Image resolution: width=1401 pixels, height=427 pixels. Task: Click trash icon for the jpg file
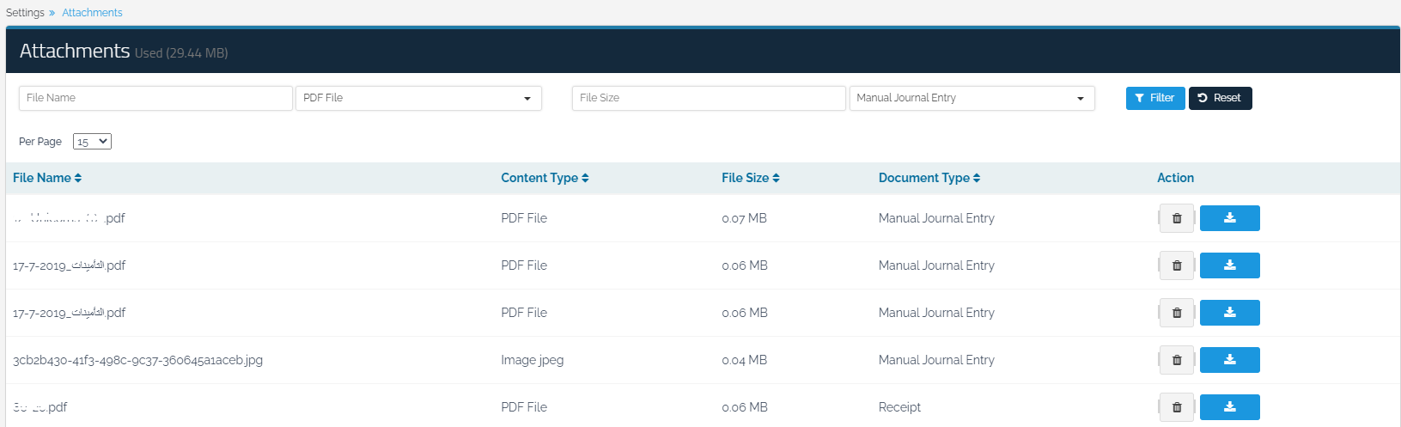point(1176,360)
